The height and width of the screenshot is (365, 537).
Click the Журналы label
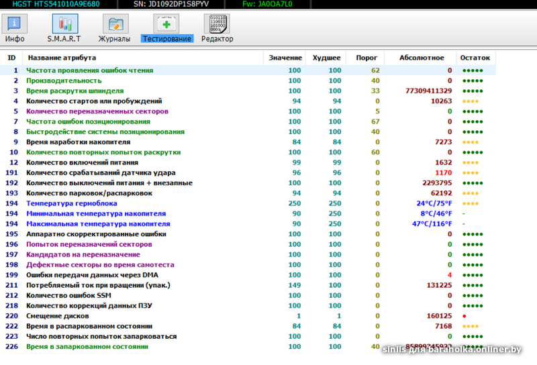pos(114,39)
